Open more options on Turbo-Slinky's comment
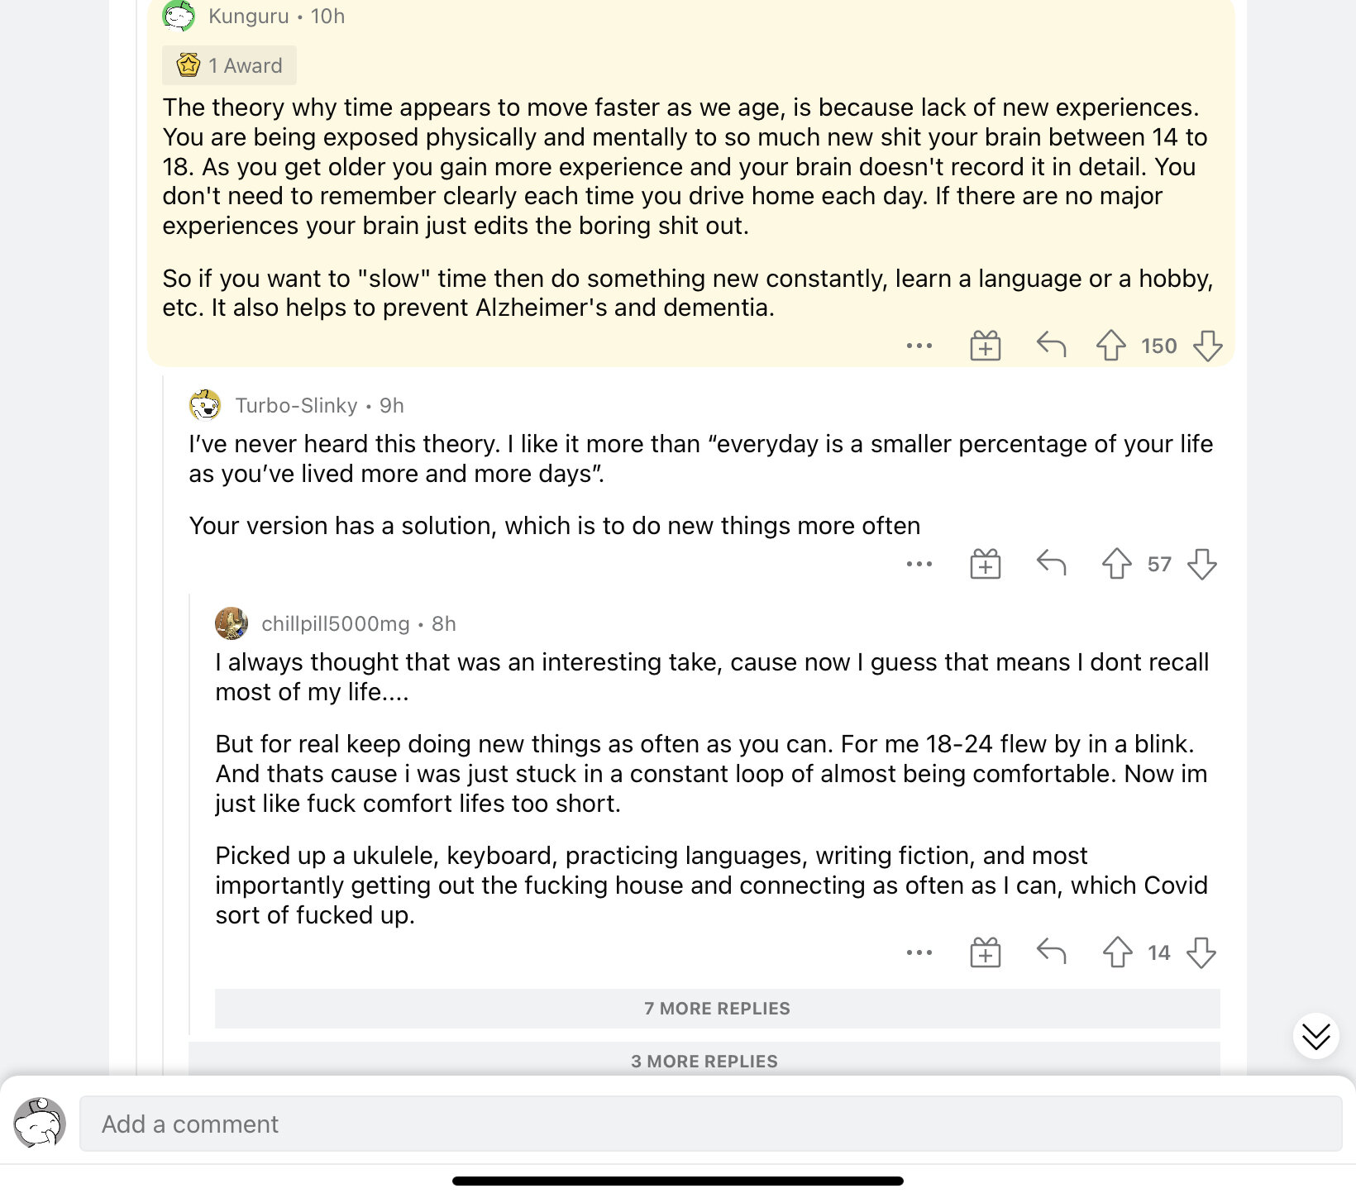The image size is (1356, 1198). [x=919, y=564]
